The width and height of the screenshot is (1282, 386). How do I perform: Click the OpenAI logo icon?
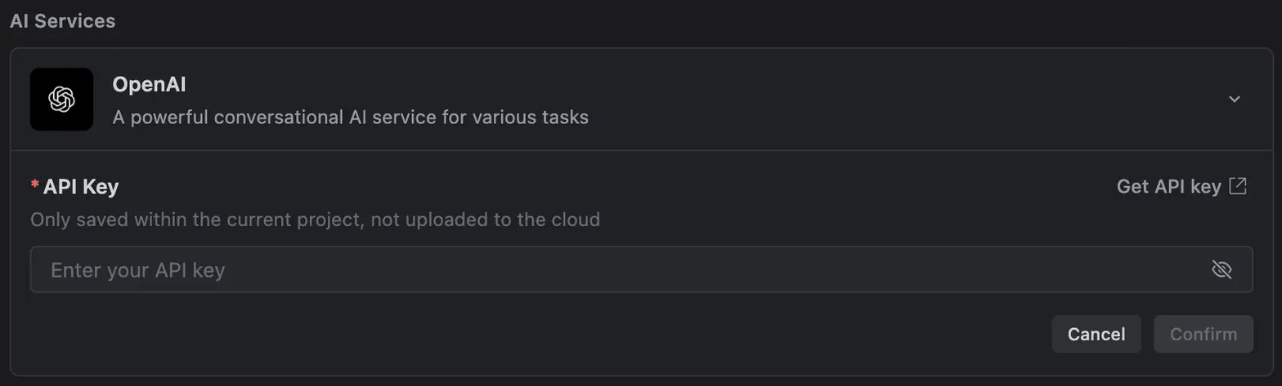(x=61, y=99)
